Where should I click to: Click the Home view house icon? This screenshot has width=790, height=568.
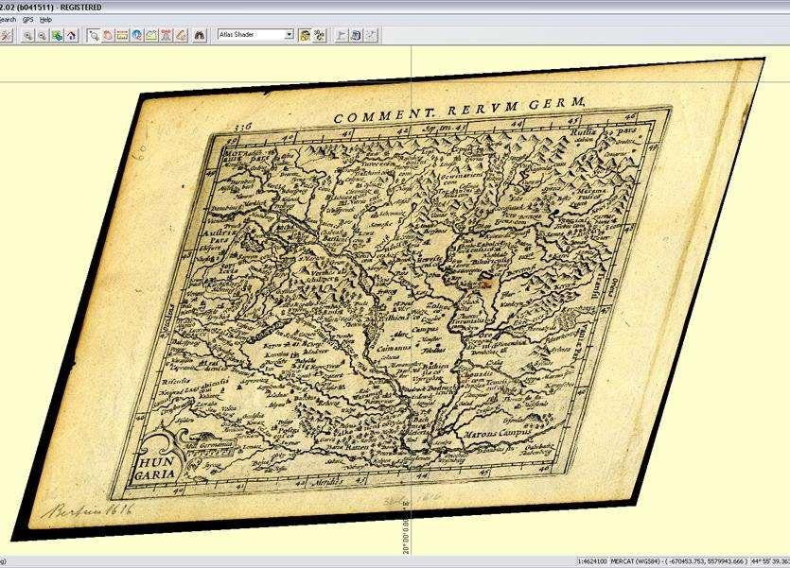(x=72, y=35)
